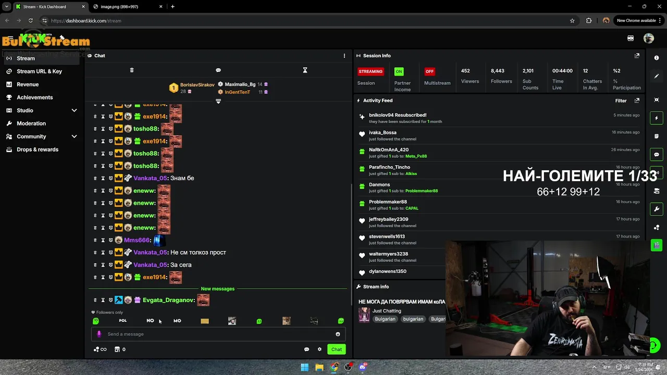This screenshot has height=375, width=667.
Task: Focus the Send a message field
Action: click(x=218, y=334)
